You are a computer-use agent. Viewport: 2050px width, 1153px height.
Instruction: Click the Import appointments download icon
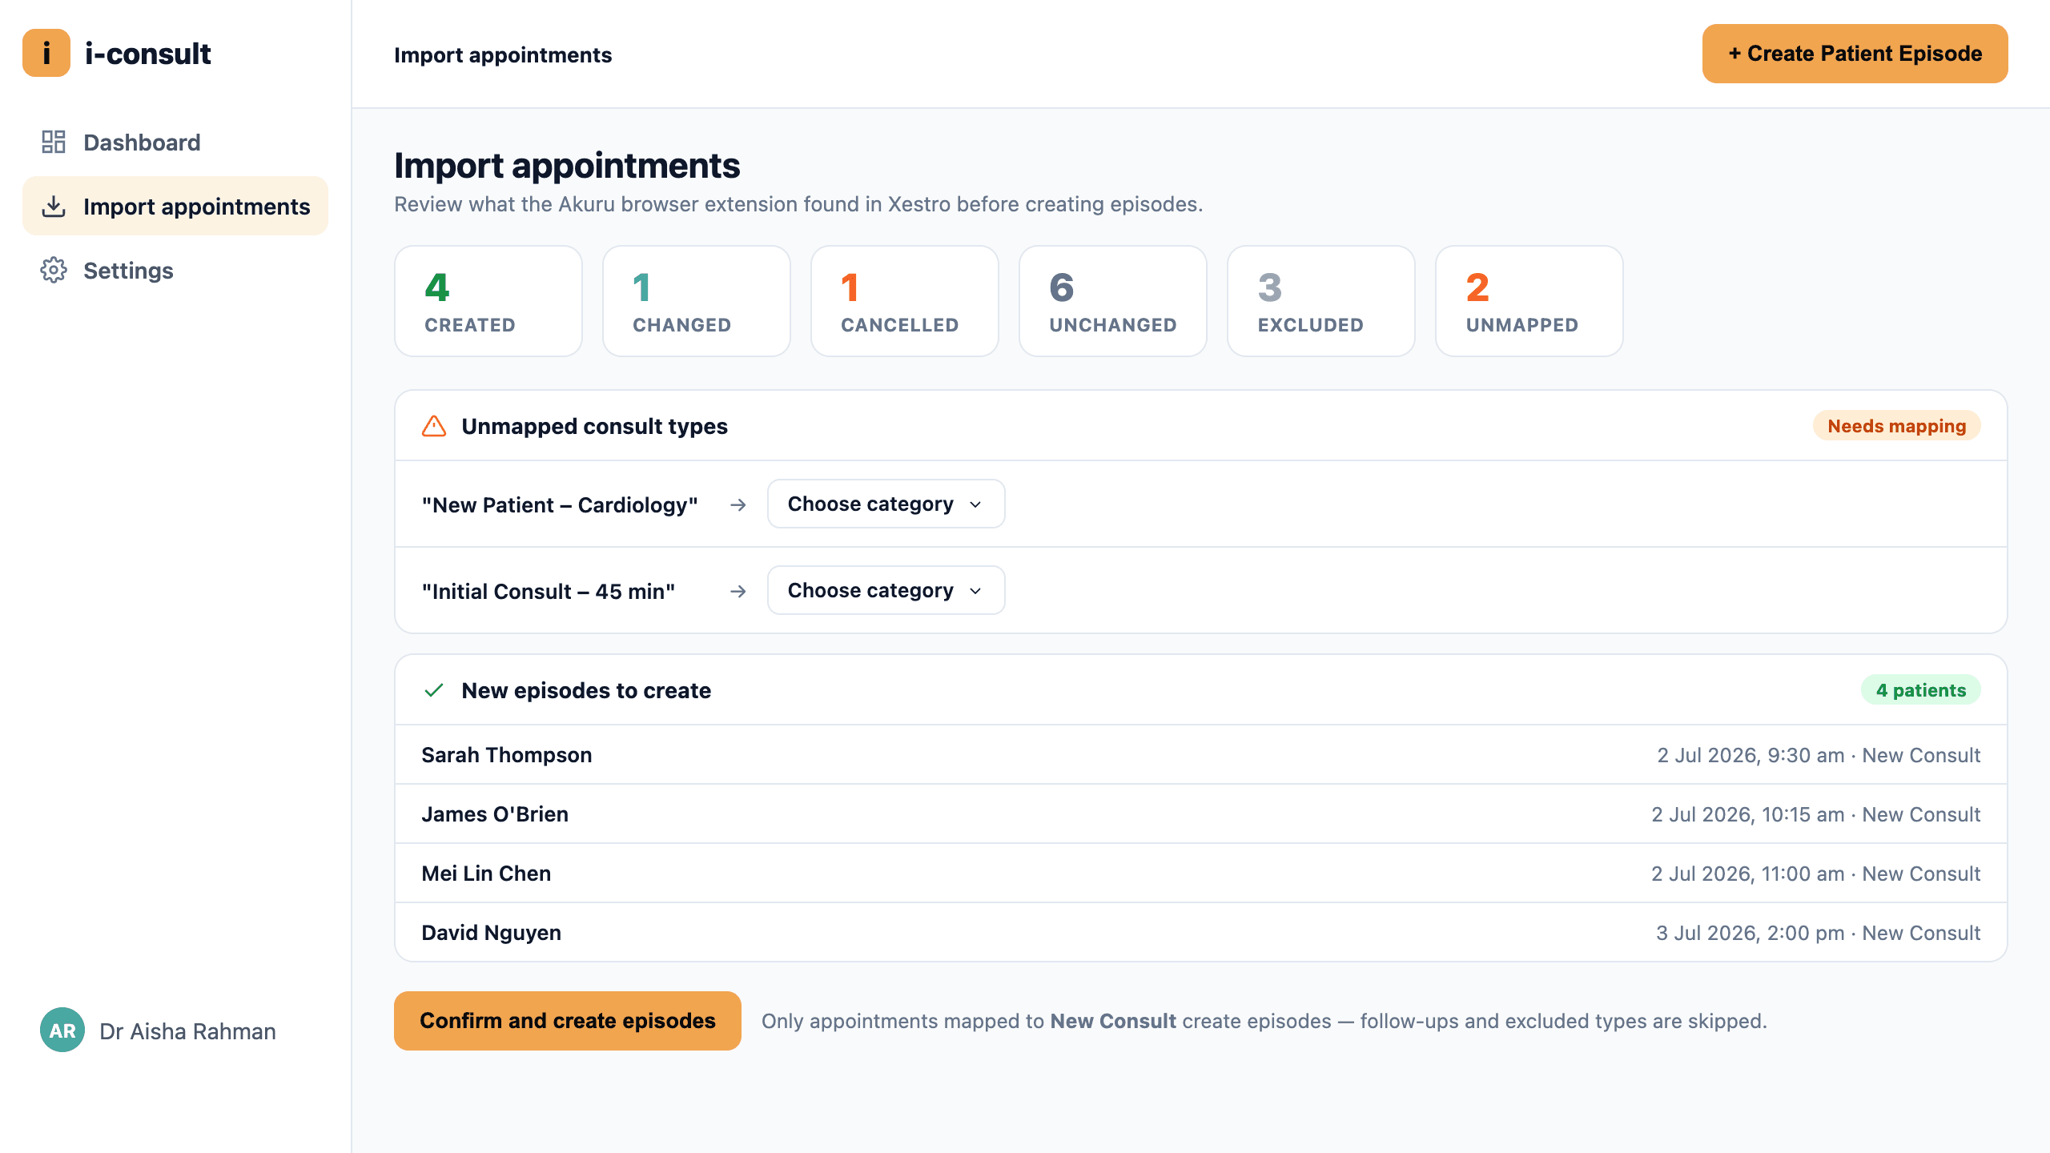click(54, 207)
